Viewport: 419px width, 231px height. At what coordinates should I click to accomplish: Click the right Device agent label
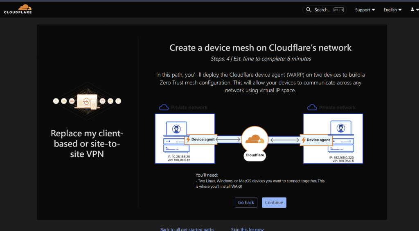pos(316,140)
